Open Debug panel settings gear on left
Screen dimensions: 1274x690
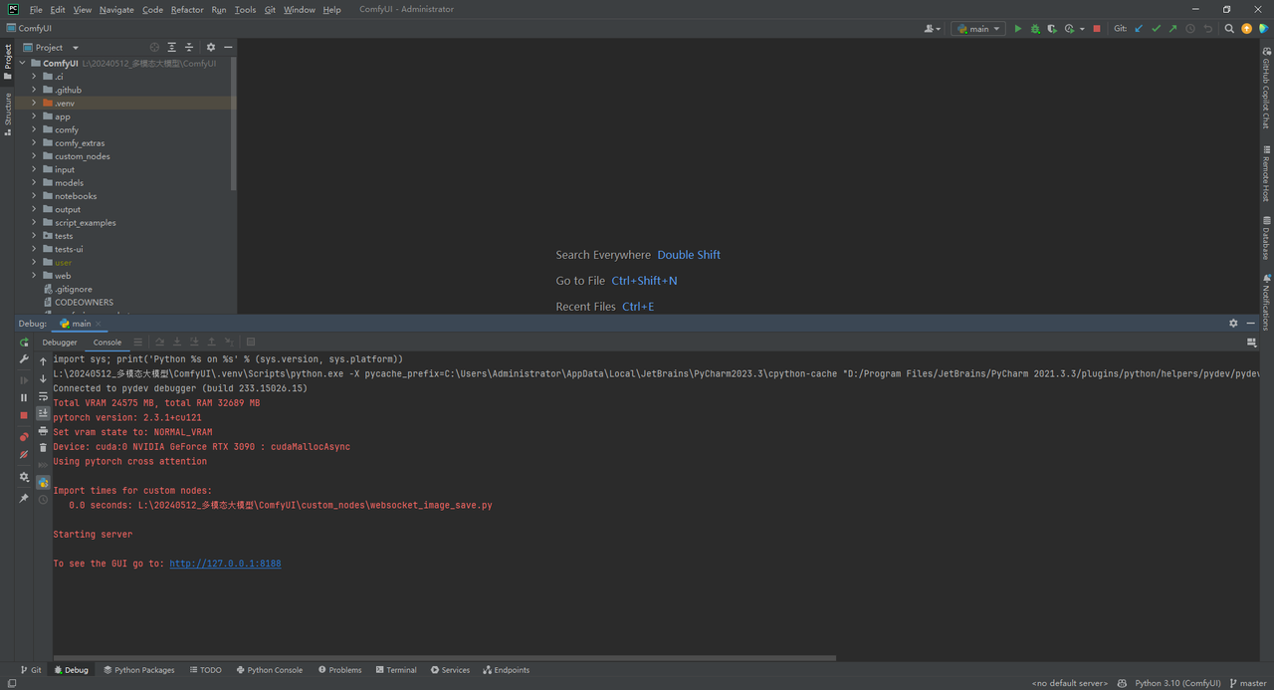(x=24, y=477)
